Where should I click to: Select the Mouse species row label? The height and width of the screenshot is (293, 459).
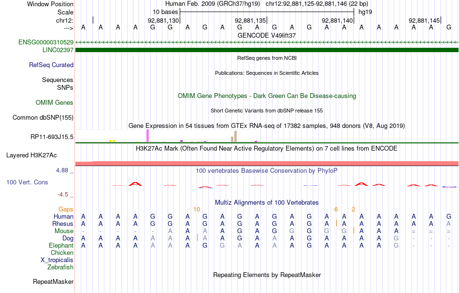tap(64, 231)
